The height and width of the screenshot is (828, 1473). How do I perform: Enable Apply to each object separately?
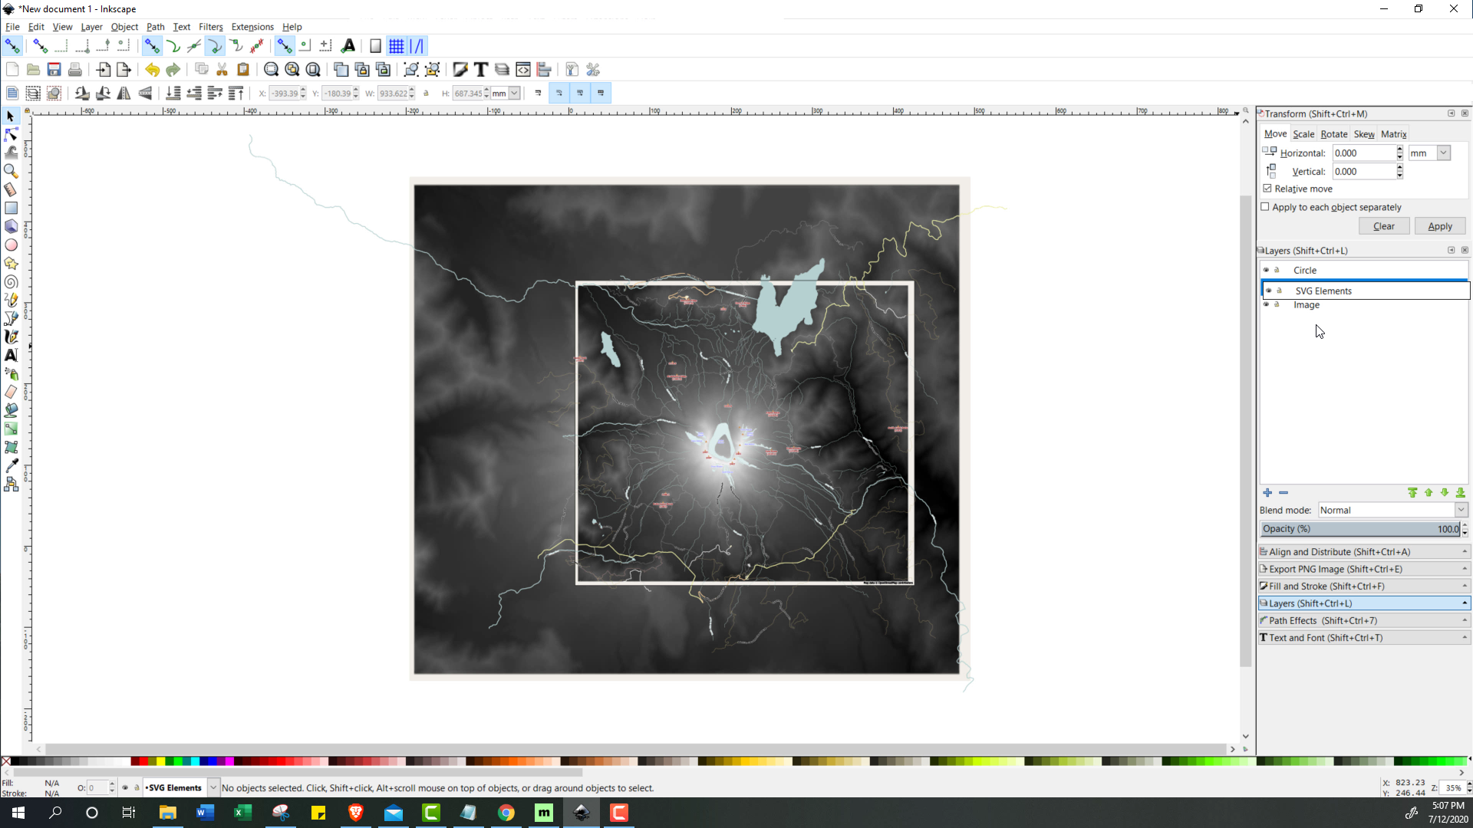pos(1264,206)
